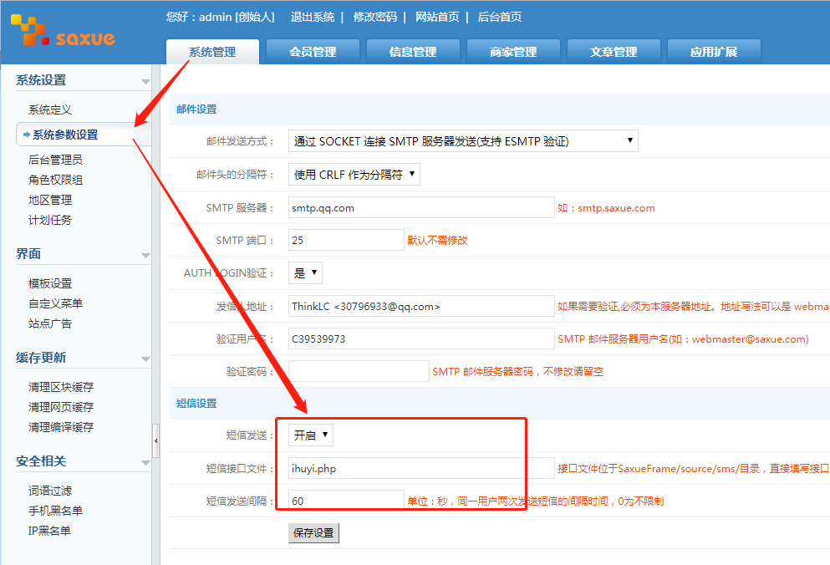The height and width of the screenshot is (565, 830).
Task: Change the AUTH LOGIN验证 dropdown
Action: [x=305, y=272]
